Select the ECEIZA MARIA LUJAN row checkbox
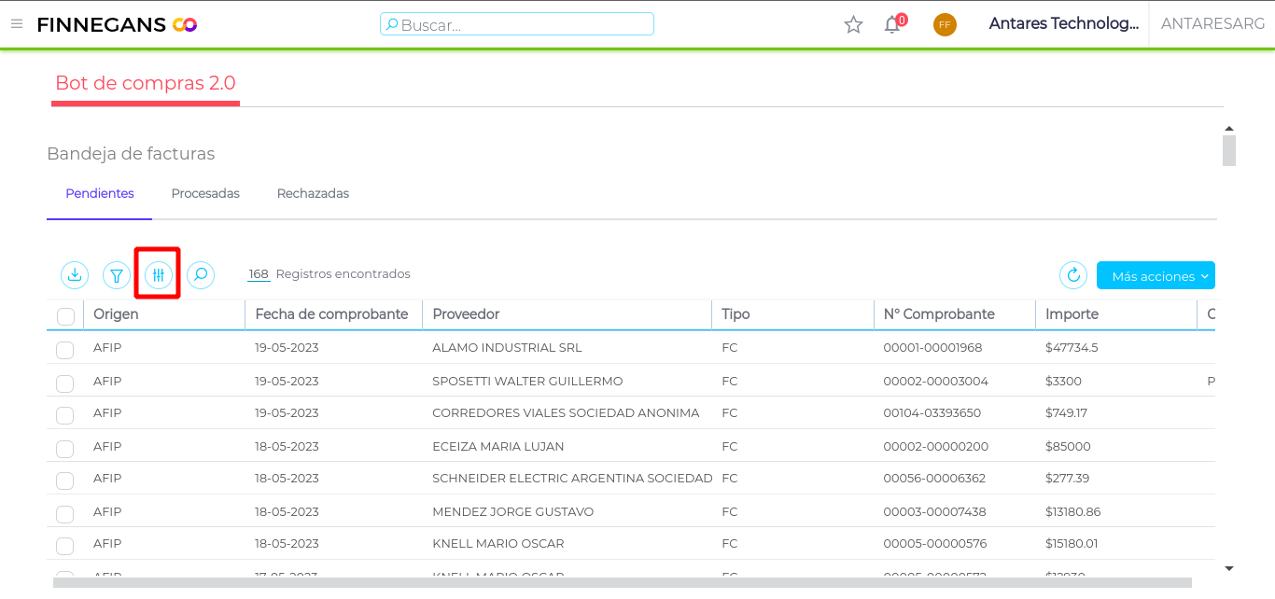1275x599 pixels. click(64, 448)
